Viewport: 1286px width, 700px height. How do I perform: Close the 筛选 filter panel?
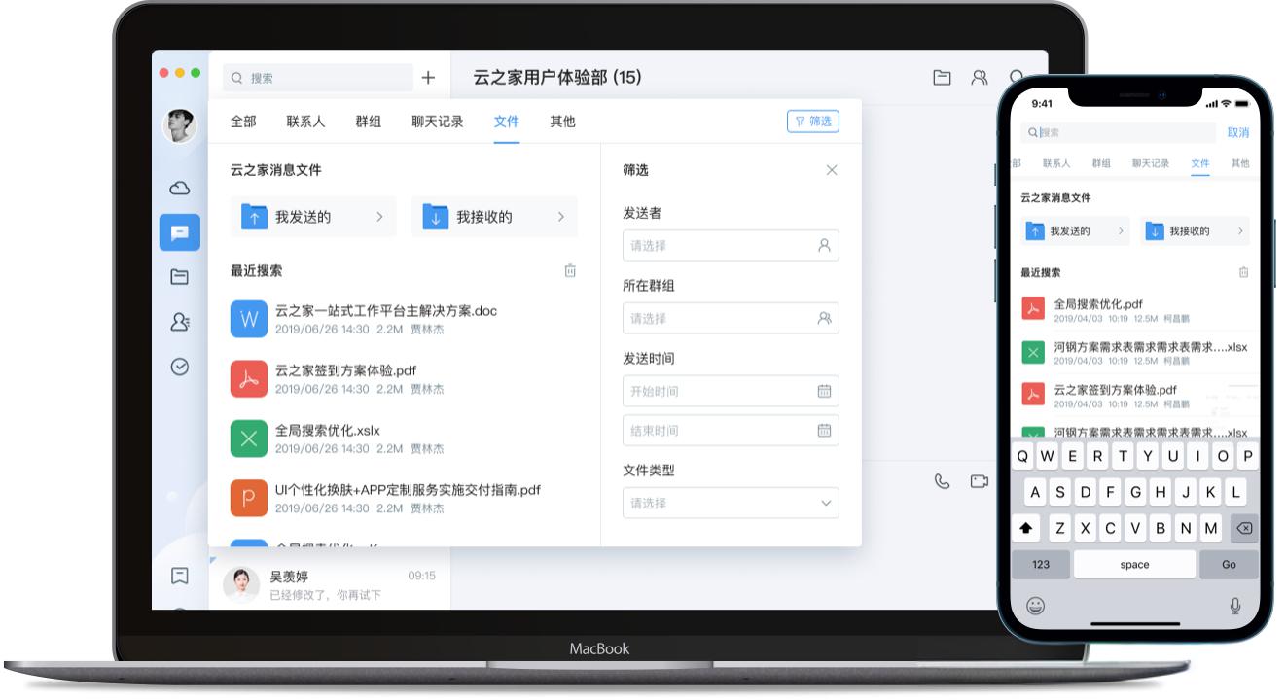(832, 170)
